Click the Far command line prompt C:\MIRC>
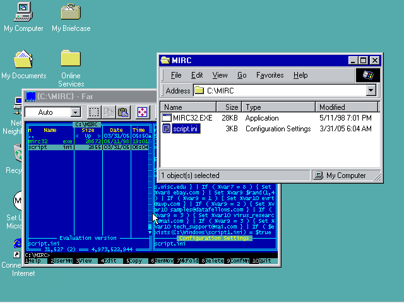This screenshot has width=404, height=303. pyautogui.click(x=37, y=255)
